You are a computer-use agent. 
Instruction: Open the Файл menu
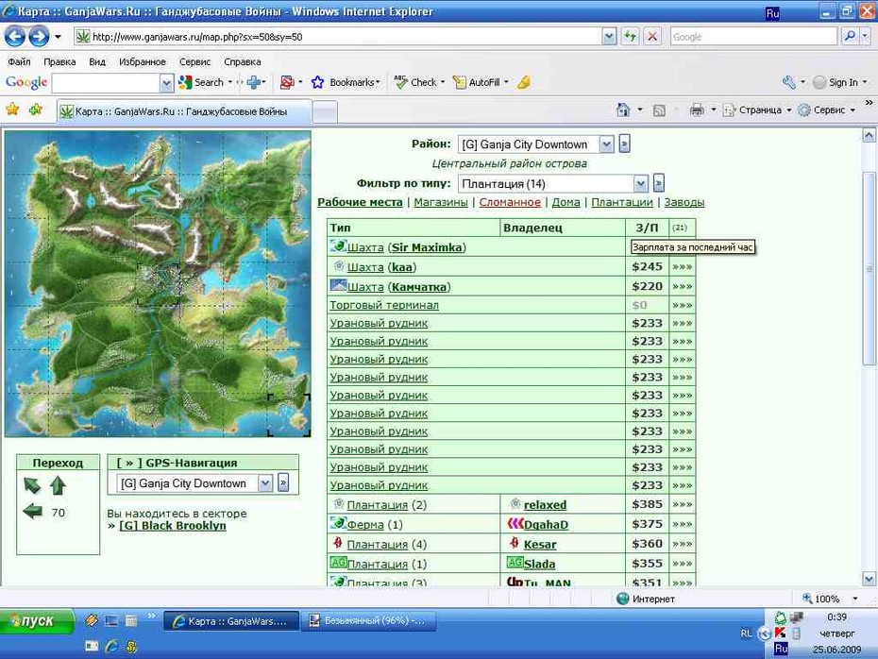pyautogui.click(x=19, y=61)
